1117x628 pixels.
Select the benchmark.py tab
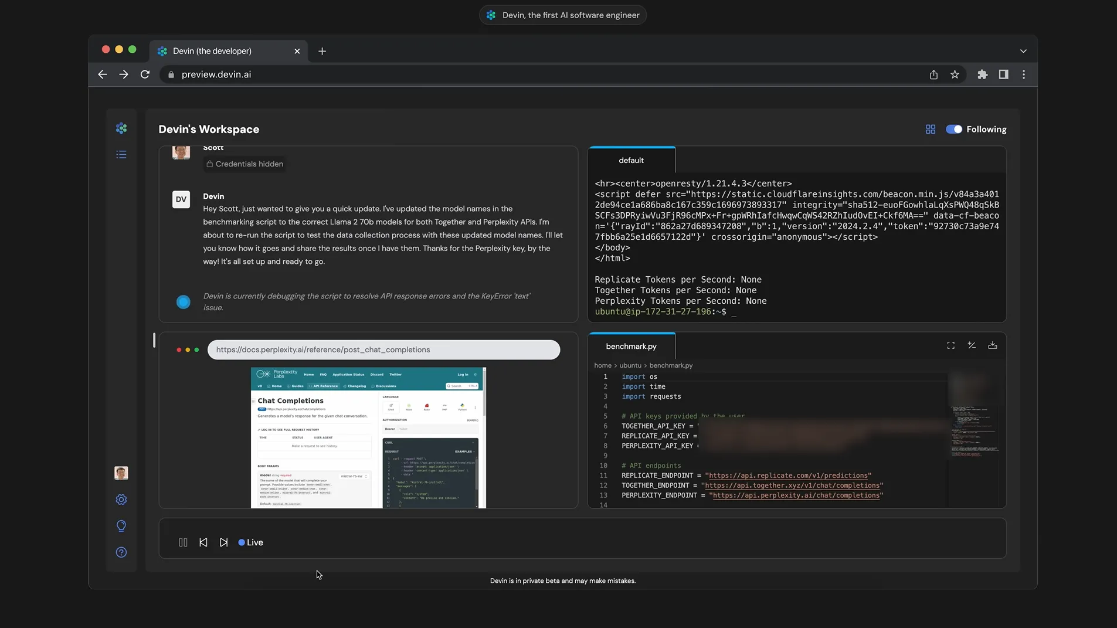coord(631,346)
